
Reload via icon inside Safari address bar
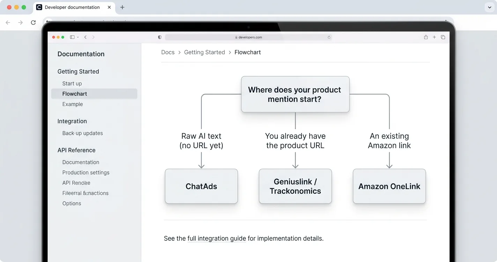click(x=329, y=37)
